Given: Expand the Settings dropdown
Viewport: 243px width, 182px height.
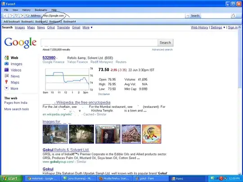Looking at the screenshot, I should [x=218, y=27].
